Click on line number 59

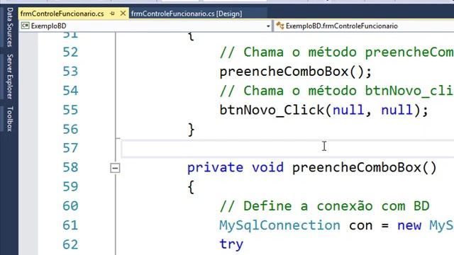click(x=70, y=187)
